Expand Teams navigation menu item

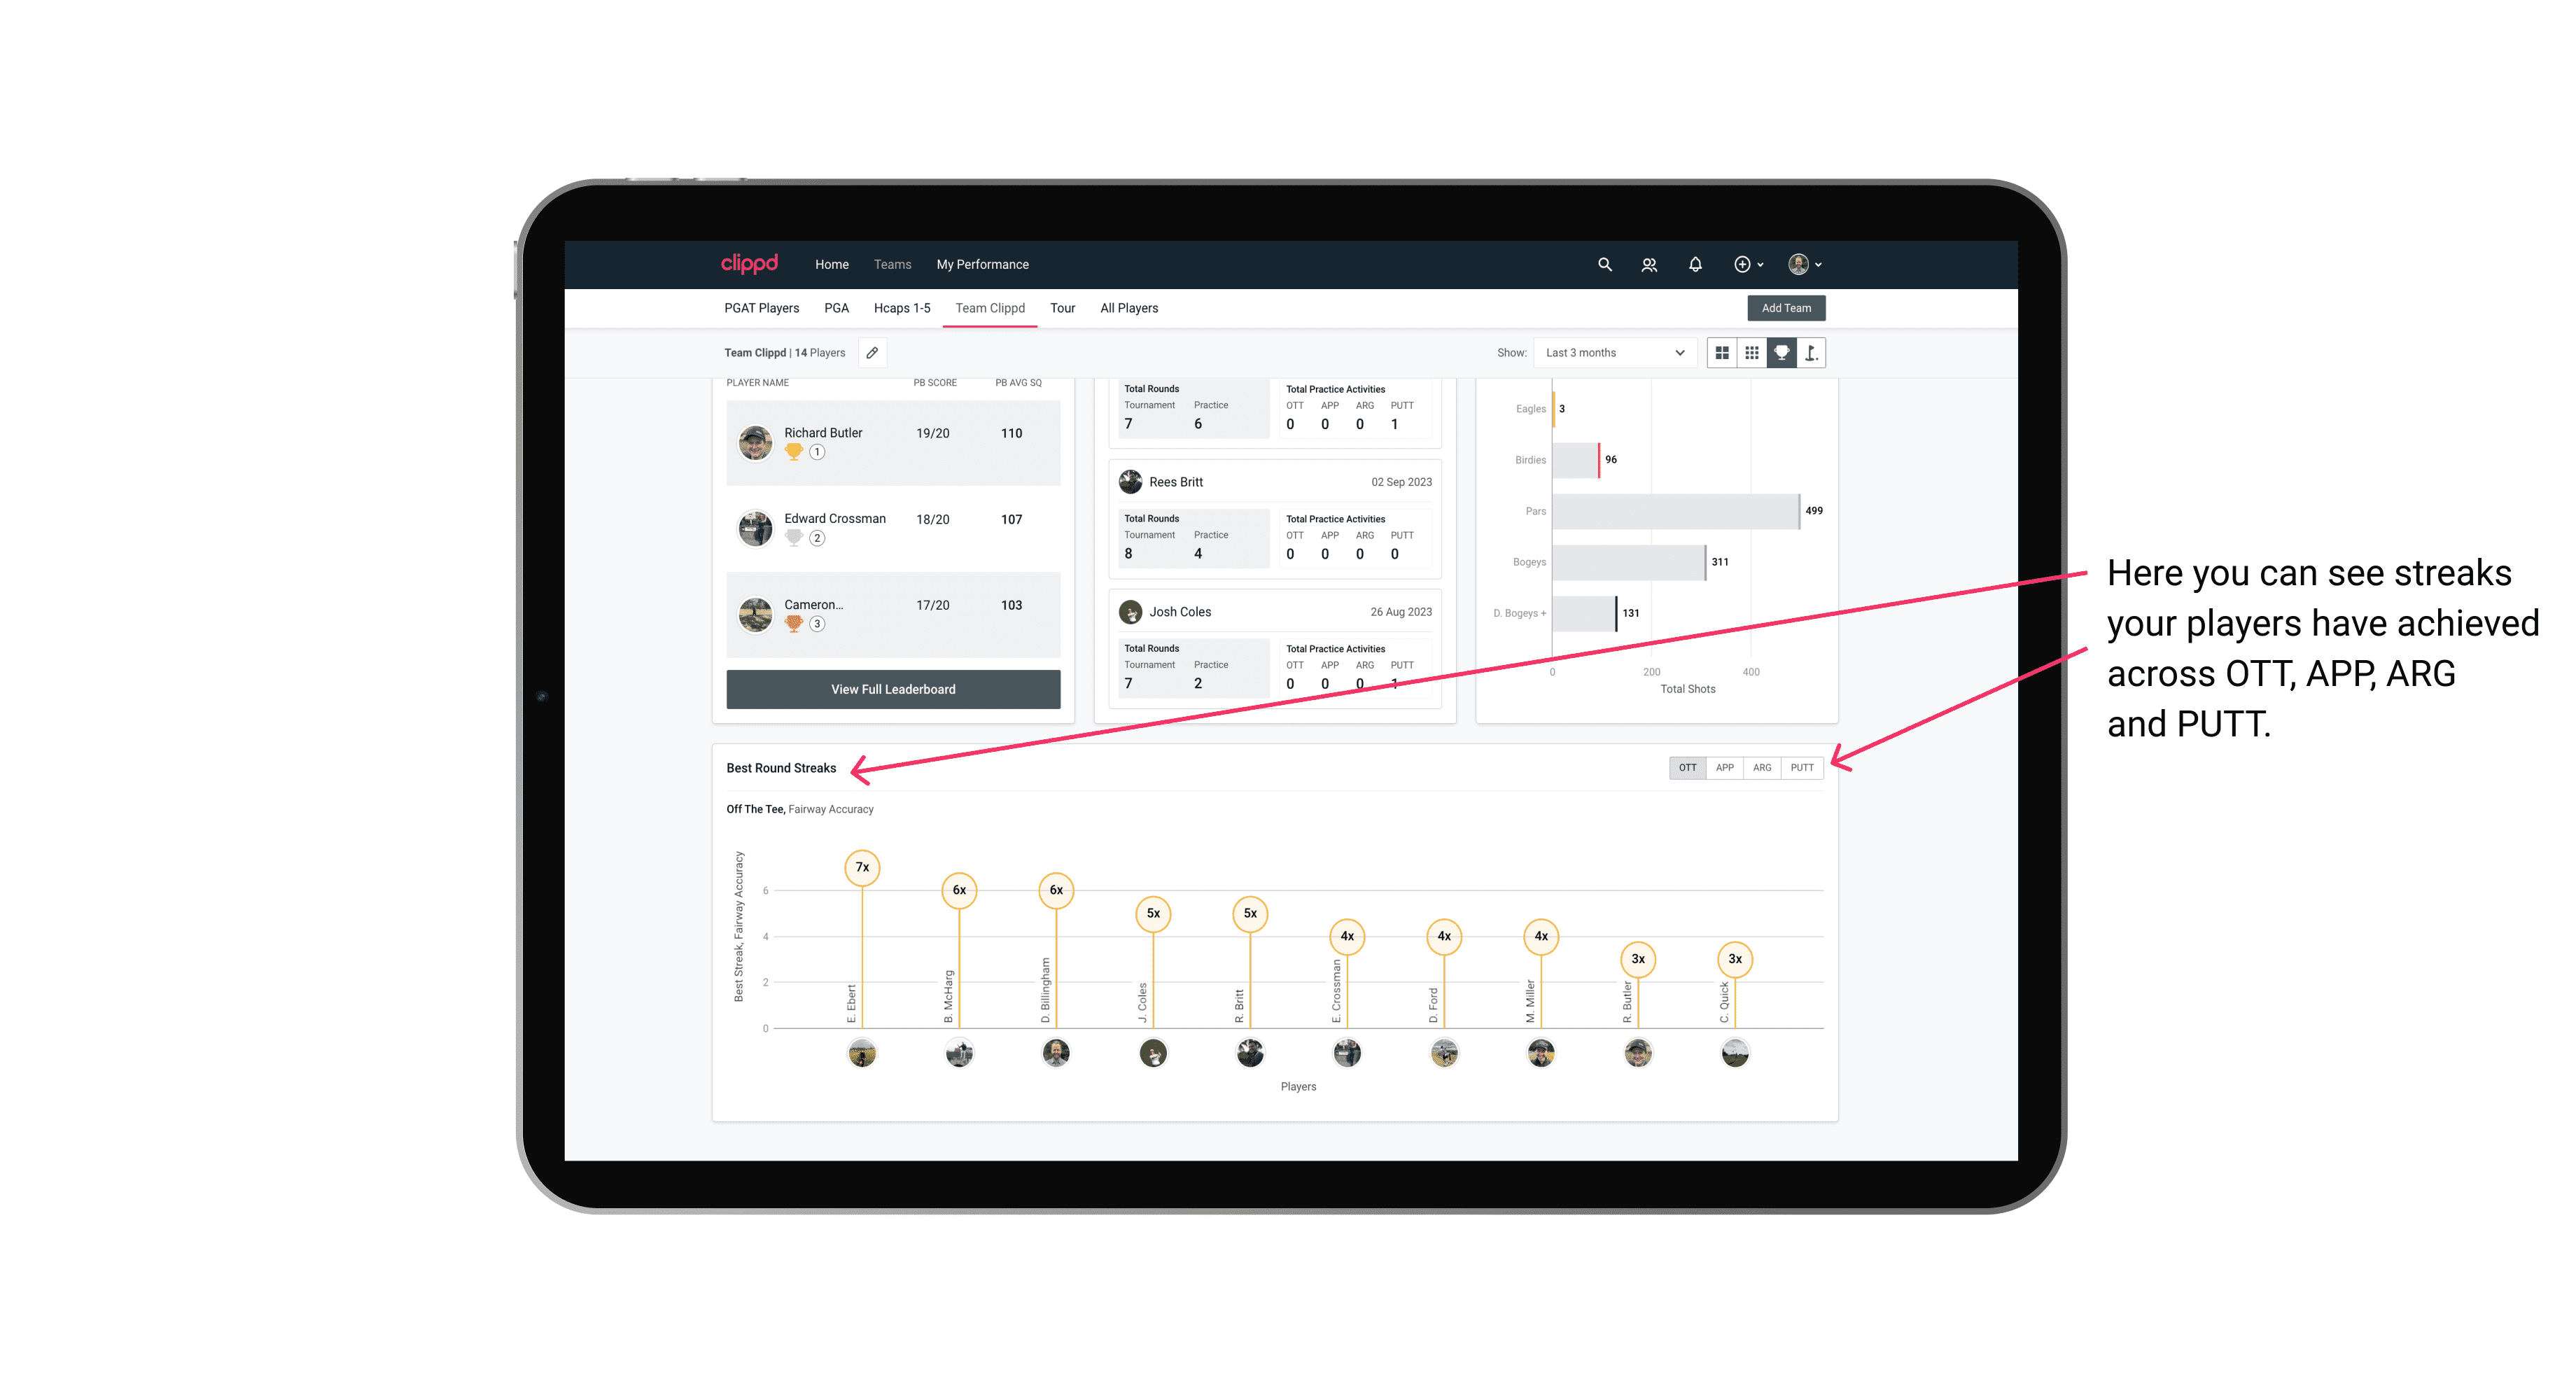tap(892, 265)
